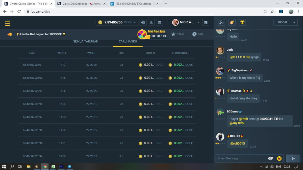Image resolution: width=303 pixels, height=170 pixels.
Task: Open the Next Free Spin wheel
Action: coord(143,34)
